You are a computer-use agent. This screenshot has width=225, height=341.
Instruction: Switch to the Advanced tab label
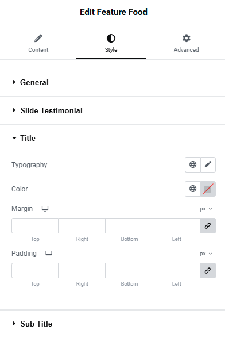click(186, 50)
